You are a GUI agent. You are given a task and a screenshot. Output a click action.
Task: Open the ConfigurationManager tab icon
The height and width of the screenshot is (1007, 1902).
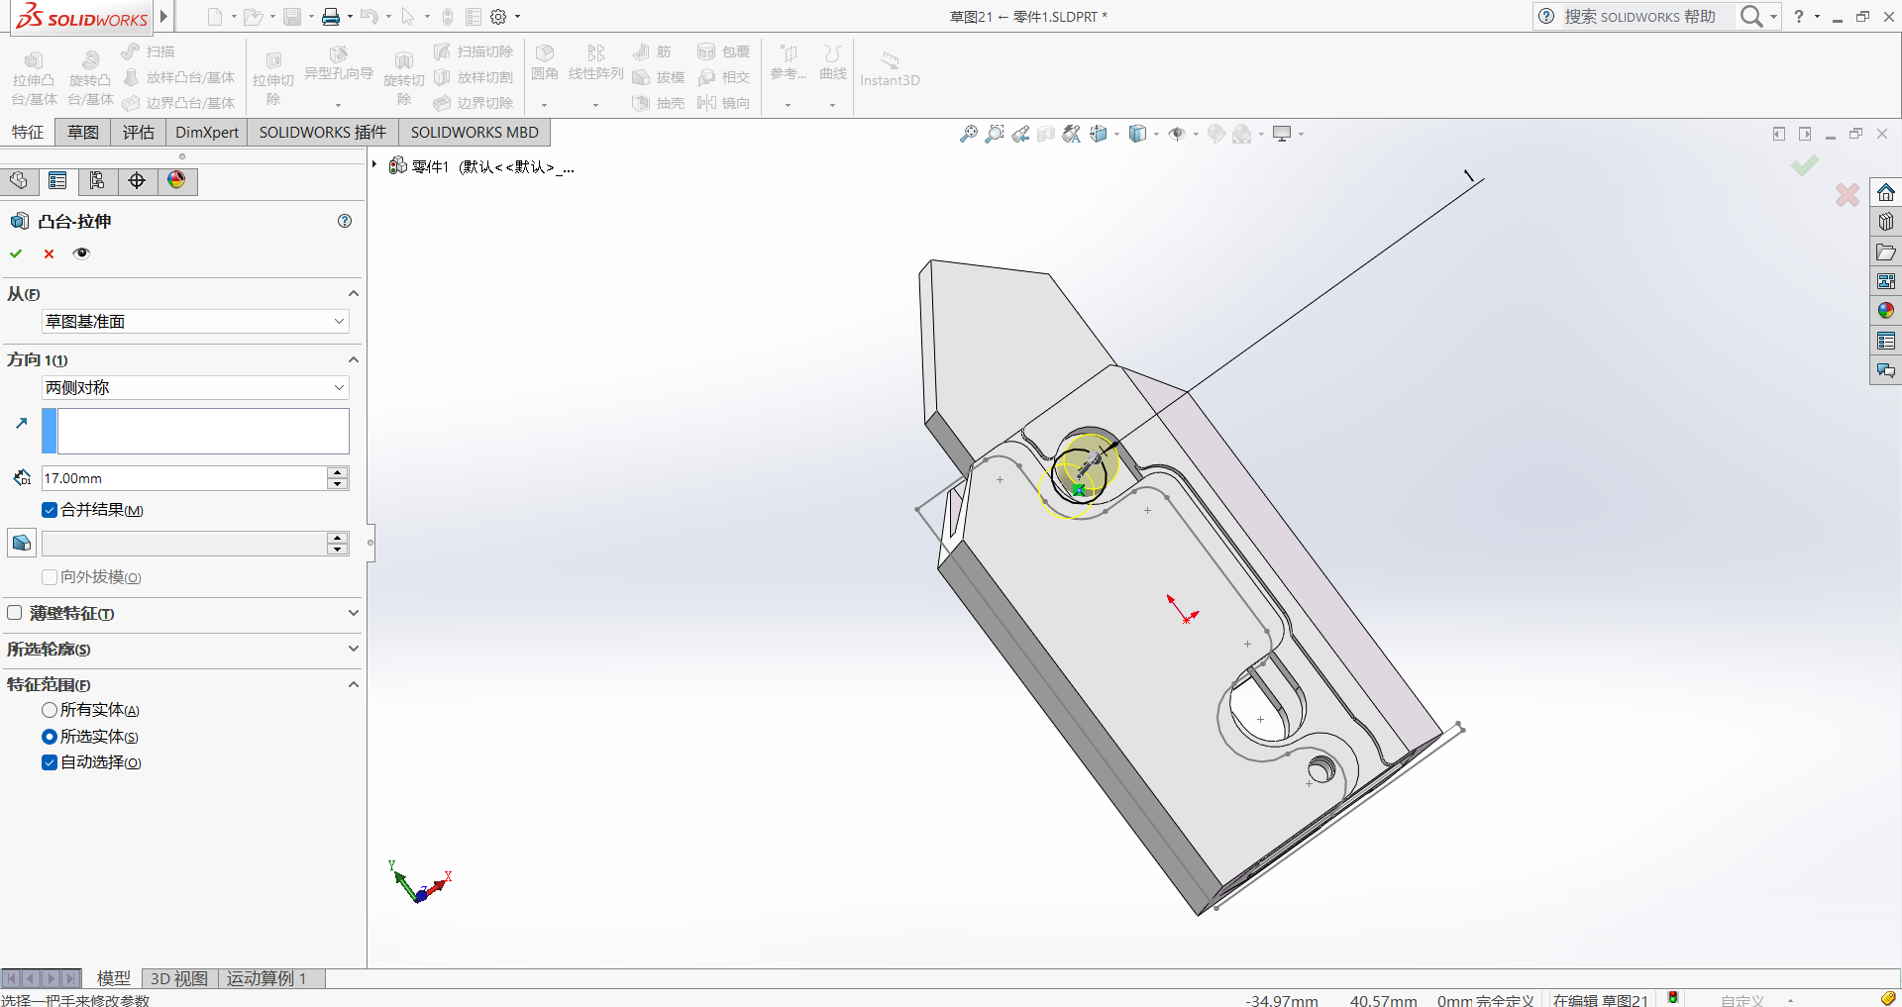97,180
